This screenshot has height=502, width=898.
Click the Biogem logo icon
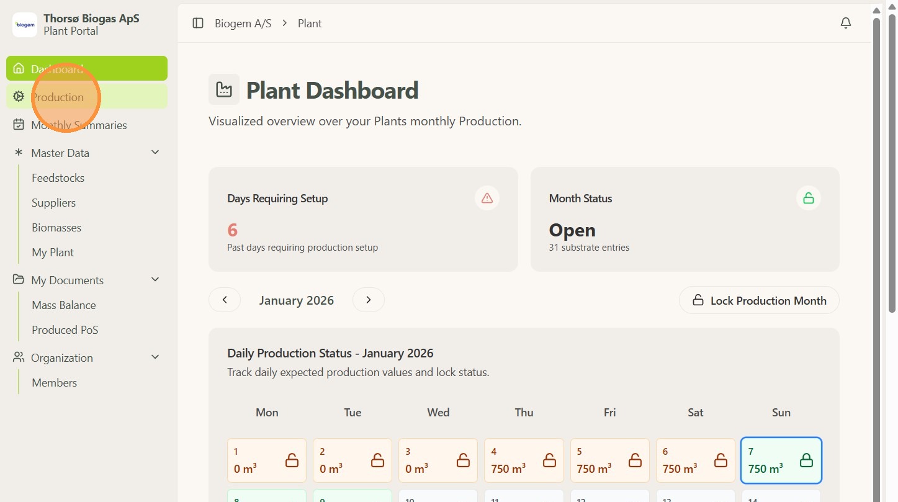(x=25, y=25)
